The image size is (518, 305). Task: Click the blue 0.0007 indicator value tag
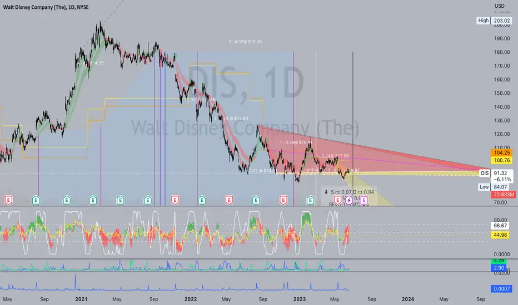pos(501,289)
